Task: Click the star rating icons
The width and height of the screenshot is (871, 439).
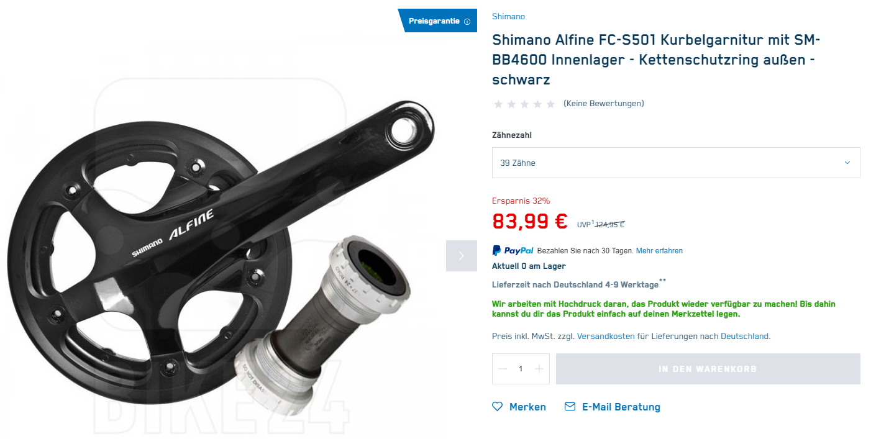Action: [x=524, y=104]
